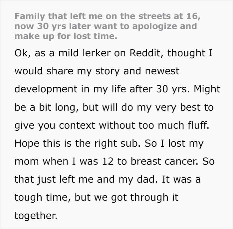Image resolution: width=233 pixels, height=229 pixels.
Task: Click the word "newest" in the paragraph
Action: 162,71
